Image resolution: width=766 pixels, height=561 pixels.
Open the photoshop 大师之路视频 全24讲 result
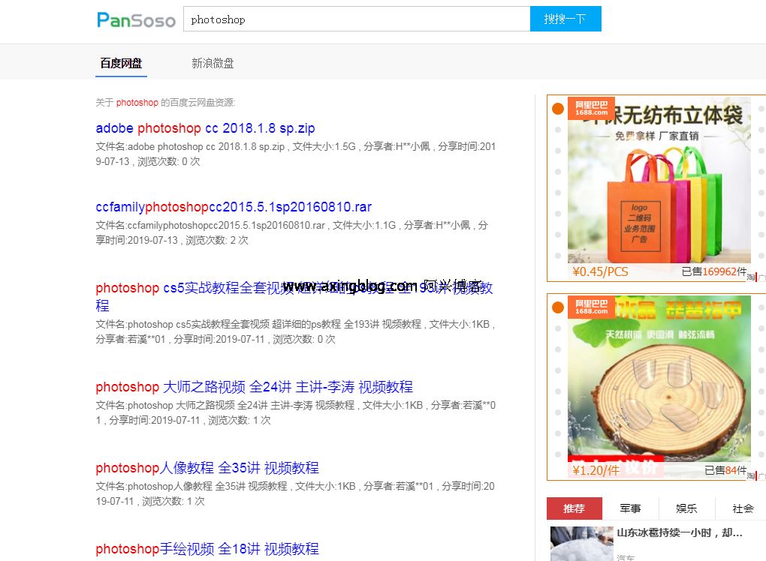coord(254,387)
